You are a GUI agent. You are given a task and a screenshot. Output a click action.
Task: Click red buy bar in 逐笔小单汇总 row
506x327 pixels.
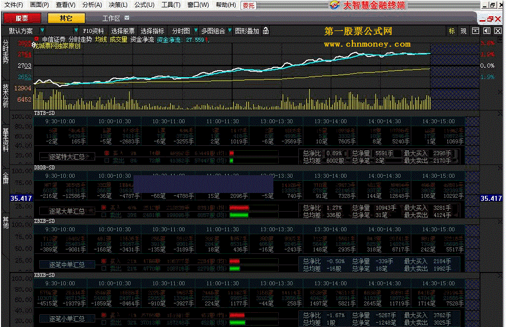pos(237,315)
